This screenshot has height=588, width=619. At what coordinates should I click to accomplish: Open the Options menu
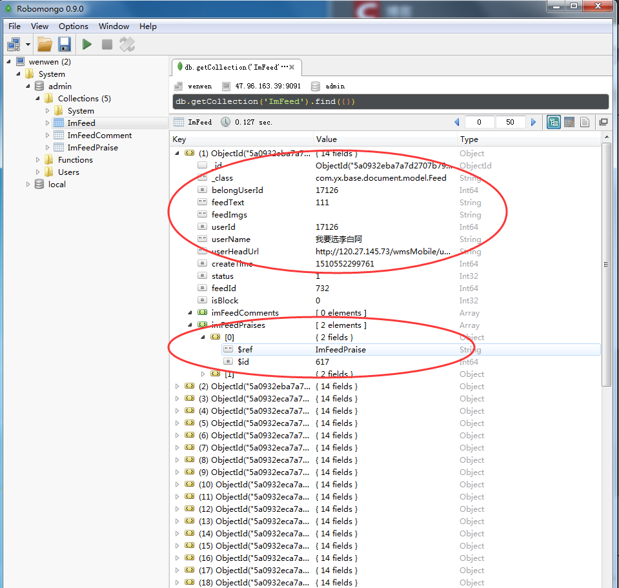click(74, 26)
